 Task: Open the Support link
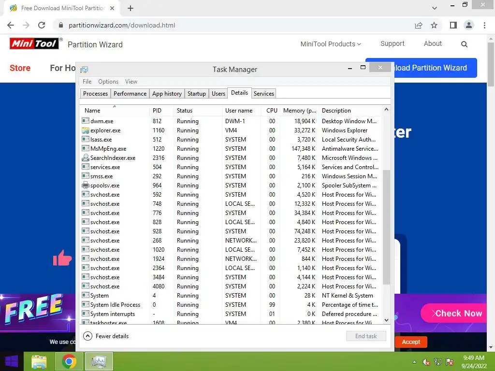click(x=393, y=43)
